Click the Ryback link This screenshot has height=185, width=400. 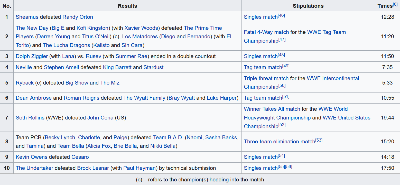tap(25, 83)
